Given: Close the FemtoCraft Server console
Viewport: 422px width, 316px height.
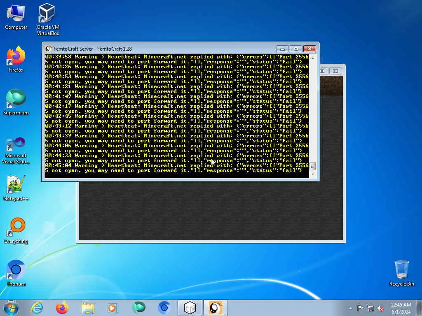Looking at the screenshot, I should pyautogui.click(x=309, y=49).
